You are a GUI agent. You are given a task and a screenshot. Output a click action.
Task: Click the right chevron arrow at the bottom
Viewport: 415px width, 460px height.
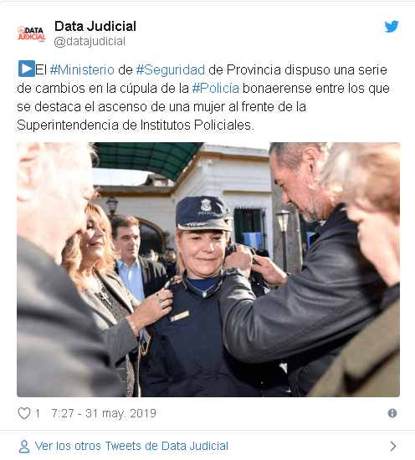(393, 446)
